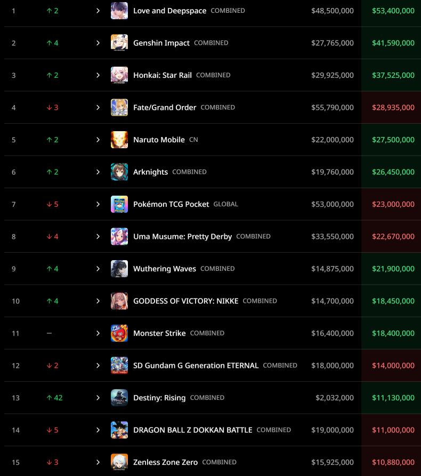The image size is (421, 476).
Task: Click the CN label beside Naruto Mobile
Action: tap(193, 140)
